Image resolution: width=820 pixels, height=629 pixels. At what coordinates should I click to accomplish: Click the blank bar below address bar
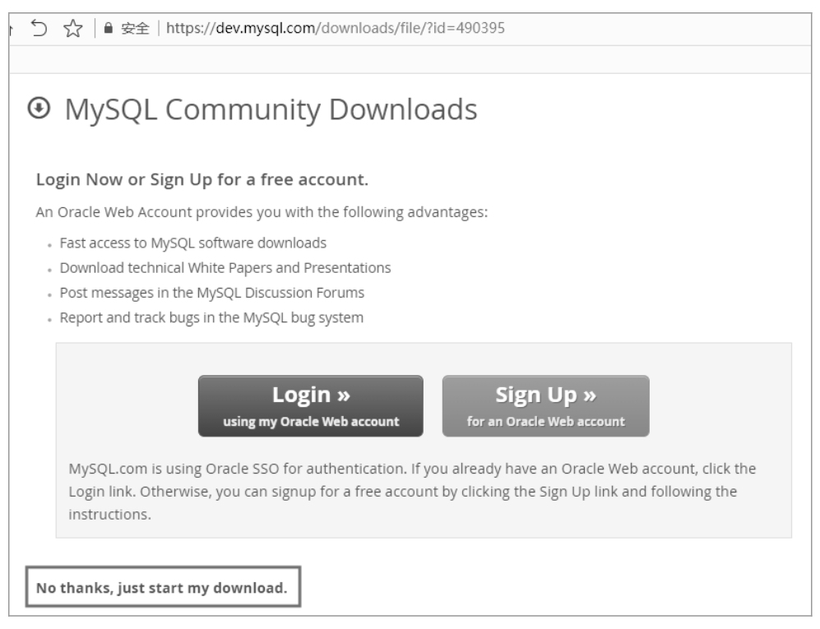[x=411, y=59]
